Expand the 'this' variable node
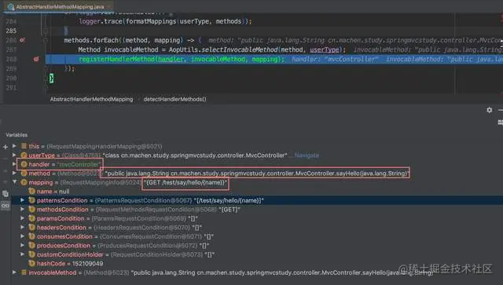The width and height of the screenshot is (503, 285). tap(14, 146)
